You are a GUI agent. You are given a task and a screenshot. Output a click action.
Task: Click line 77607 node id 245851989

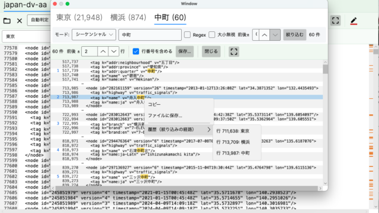pos(160,204)
